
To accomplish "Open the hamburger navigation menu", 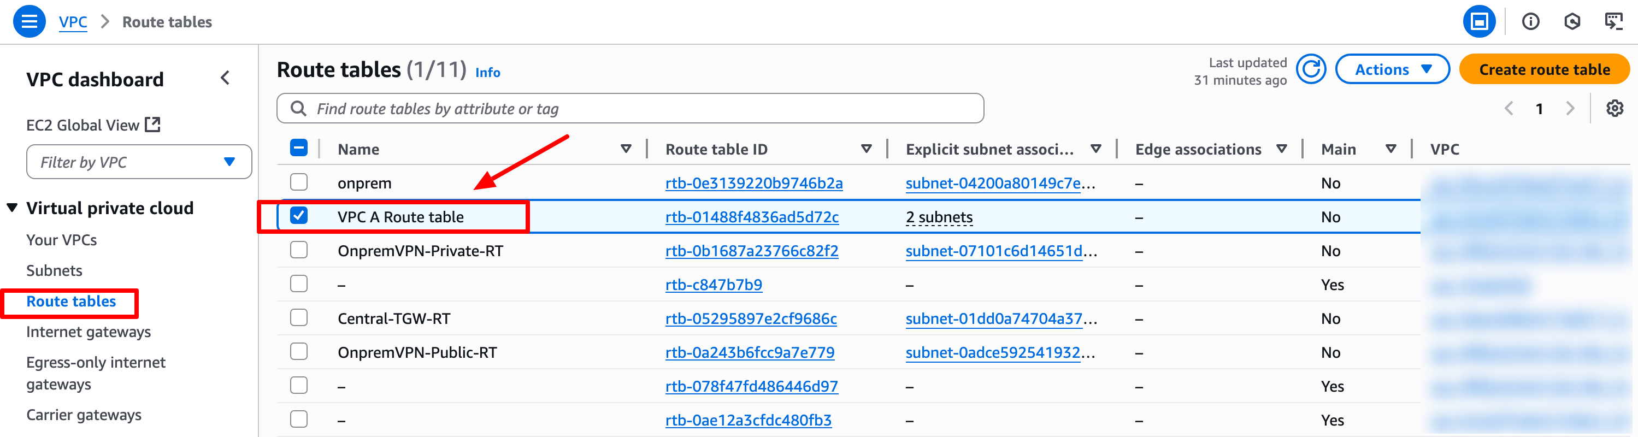I will pyautogui.click(x=30, y=22).
